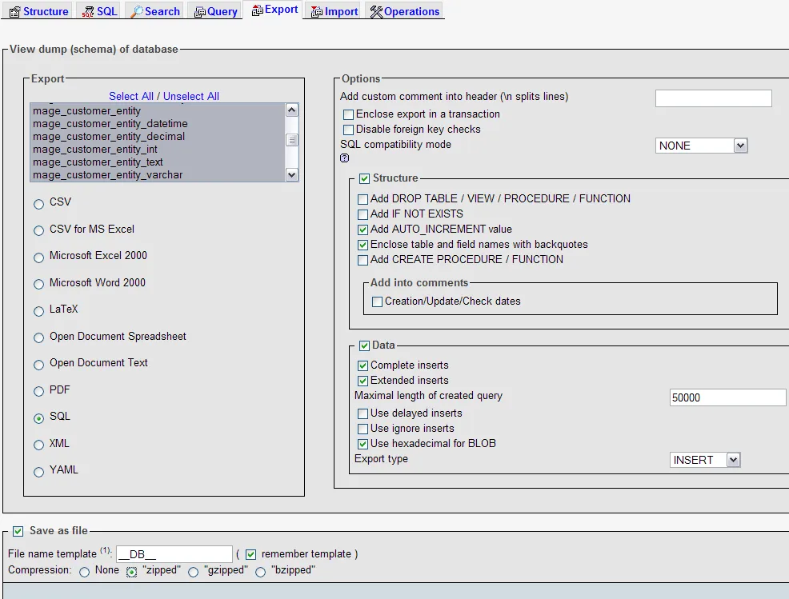Click the Import tab icon
This screenshot has width=789, height=599.
coord(315,12)
